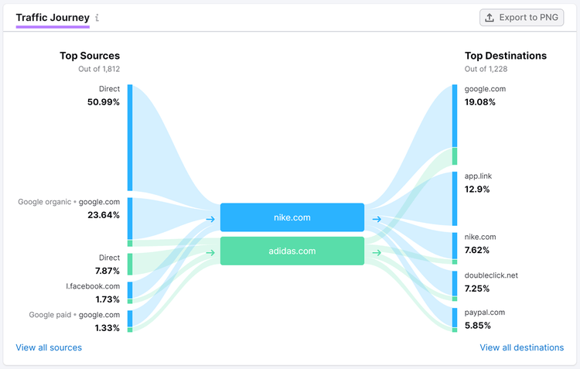This screenshot has height=369, width=580.
Task: Click the green arrow right of adidas.com
Action: coord(377,253)
